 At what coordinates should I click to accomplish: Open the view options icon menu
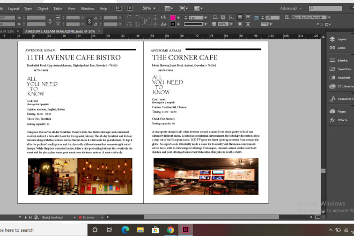point(168,9)
